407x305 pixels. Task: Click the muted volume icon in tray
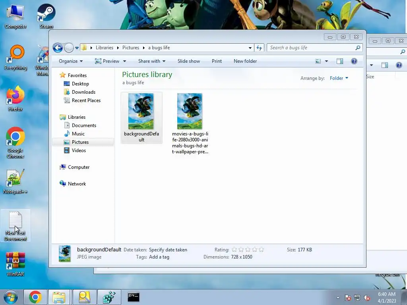tap(367, 298)
